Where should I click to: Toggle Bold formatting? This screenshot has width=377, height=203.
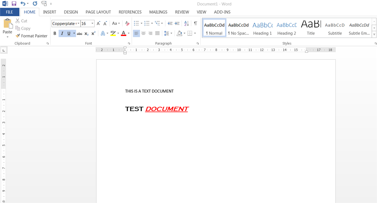(x=55, y=33)
